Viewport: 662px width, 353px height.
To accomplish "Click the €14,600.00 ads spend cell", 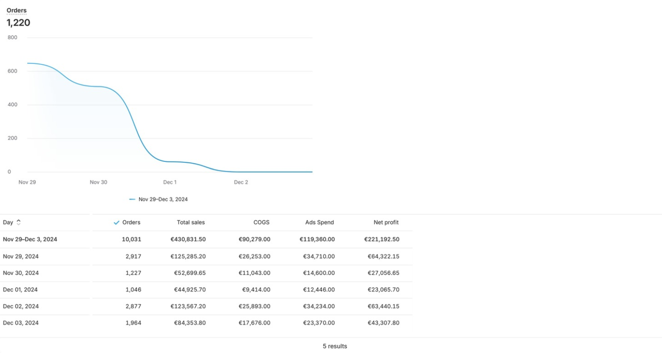I will point(319,273).
